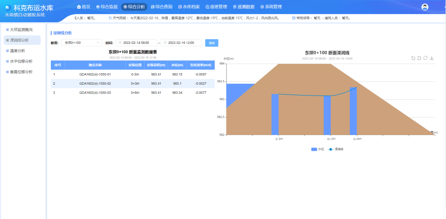Click the 测点名称 column header
This screenshot has width=446, height=219.
pyautogui.click(x=95, y=65)
